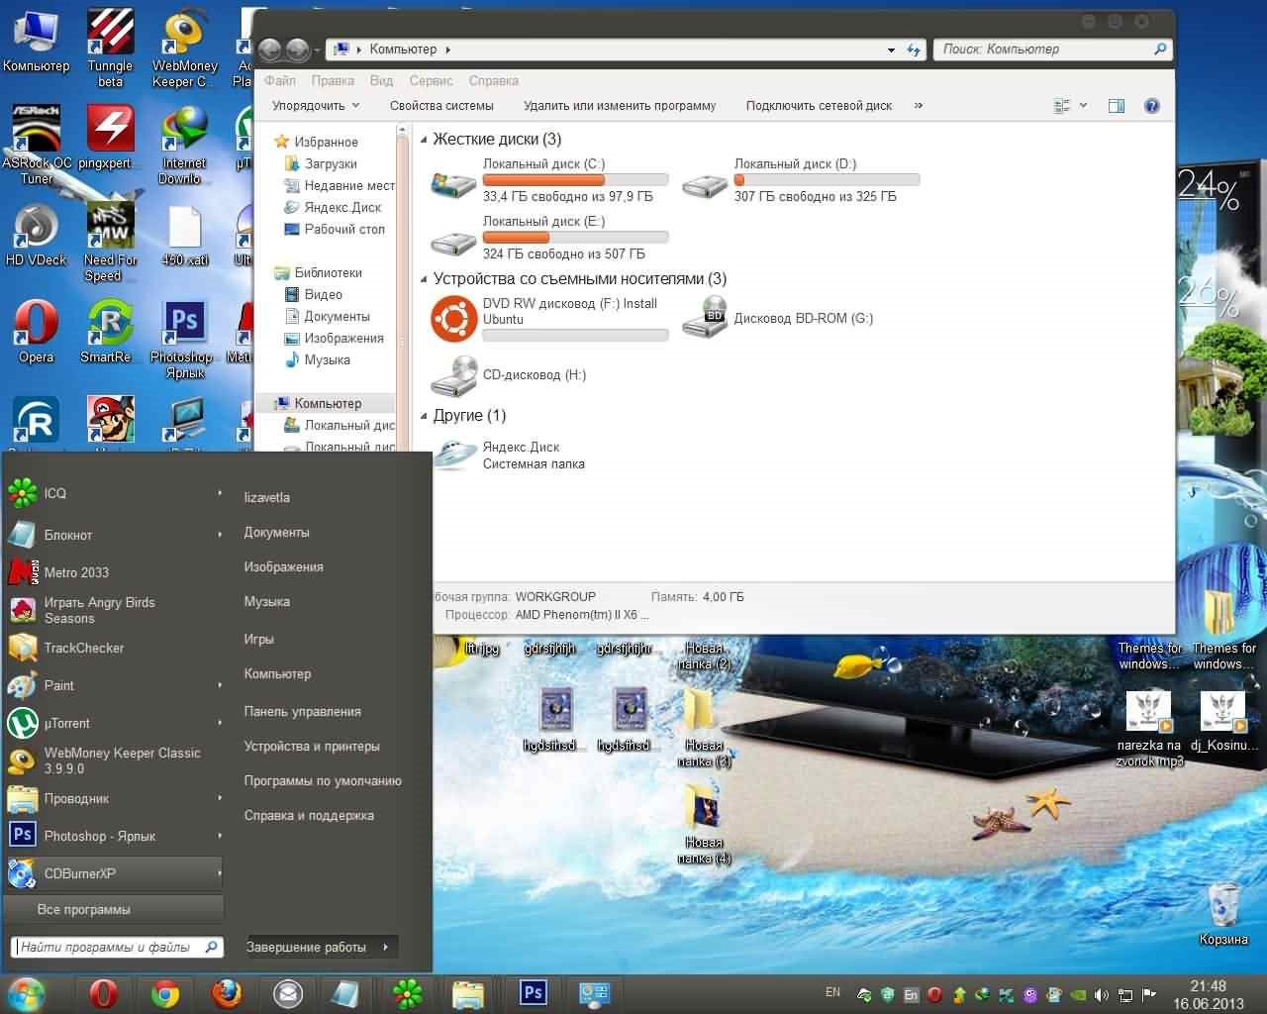Toggle the preview pane icon in Explorer
Screen dimensions: 1267x1014
click(x=1117, y=106)
